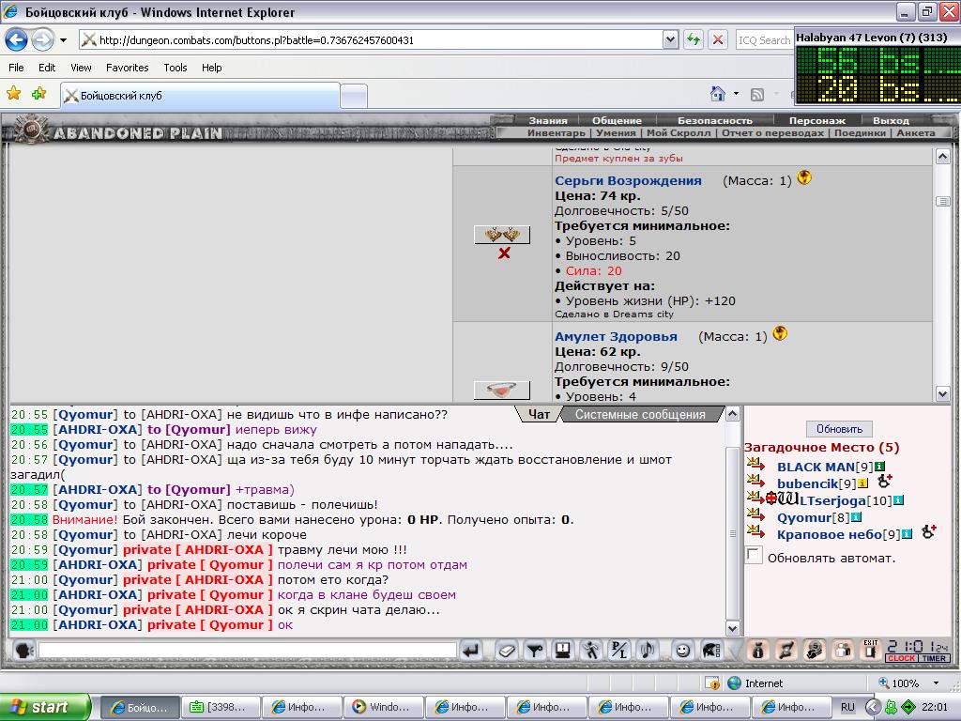Click the private message arrow beside Краповое небо
Image resolution: width=961 pixels, height=721 pixels.
tap(755, 531)
